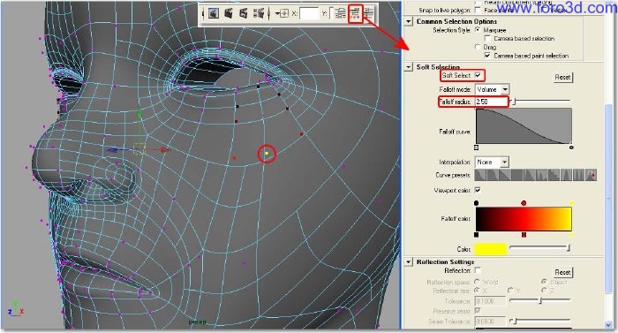Reset Soft Selection settings
This screenshot has height=333, width=618.
tap(563, 78)
